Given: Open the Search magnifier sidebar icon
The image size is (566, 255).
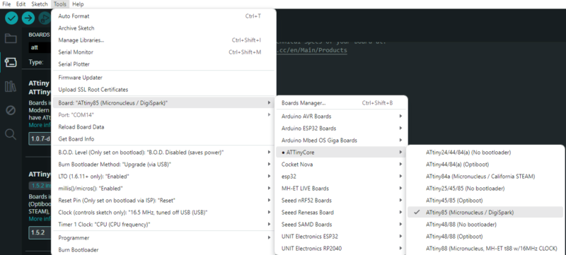Looking at the screenshot, I should [x=11, y=134].
